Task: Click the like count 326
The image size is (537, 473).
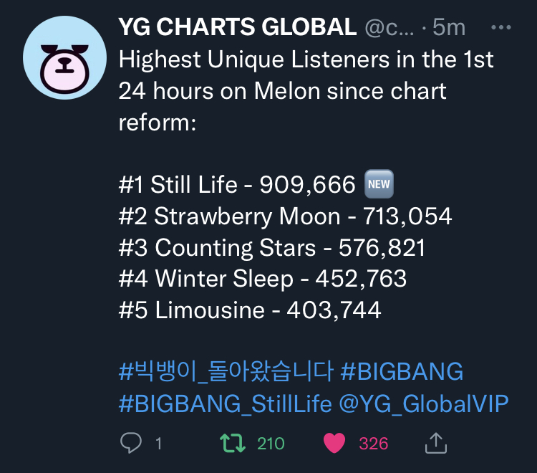Action: click(373, 444)
